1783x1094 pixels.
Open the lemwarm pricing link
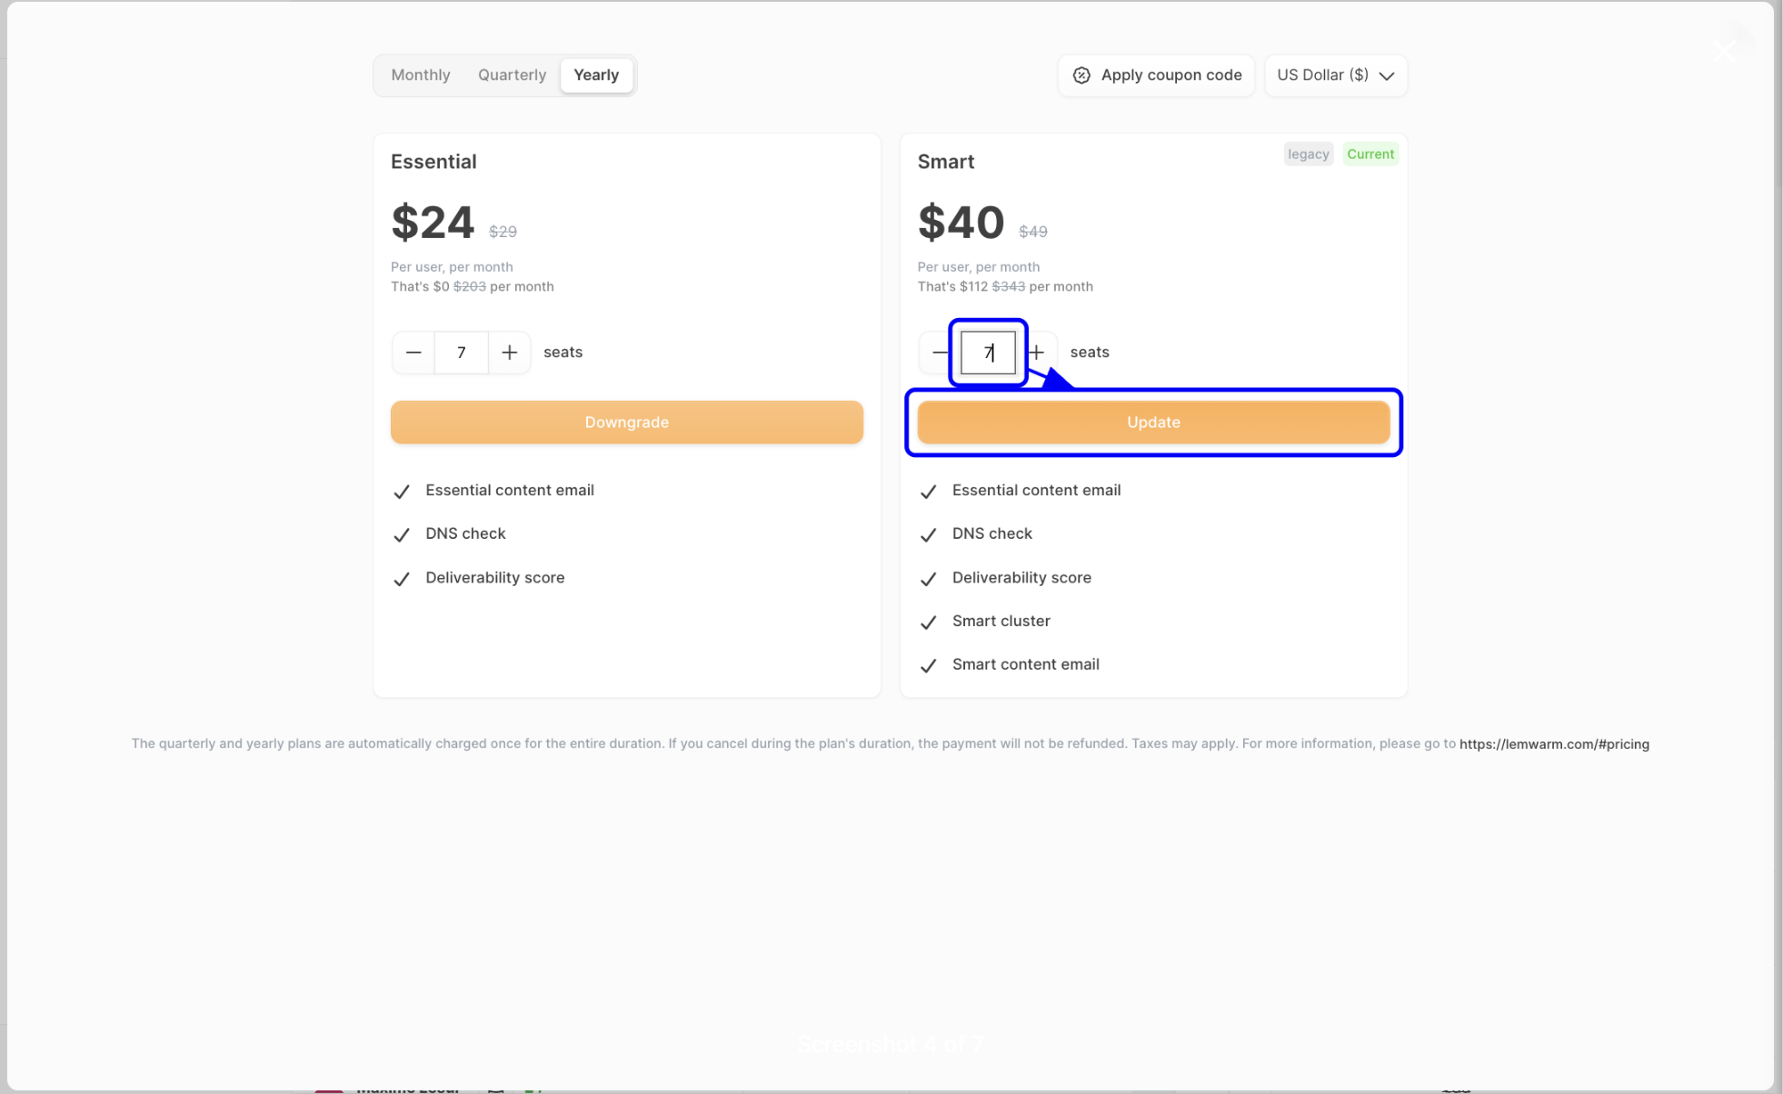click(x=1554, y=744)
